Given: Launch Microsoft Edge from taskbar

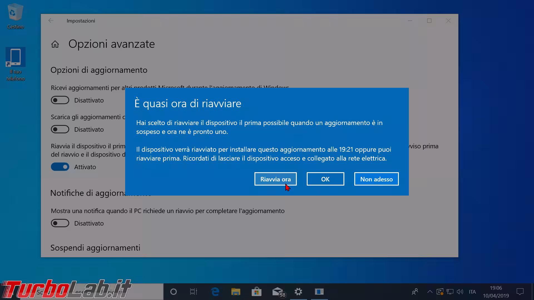Looking at the screenshot, I should tap(215, 292).
